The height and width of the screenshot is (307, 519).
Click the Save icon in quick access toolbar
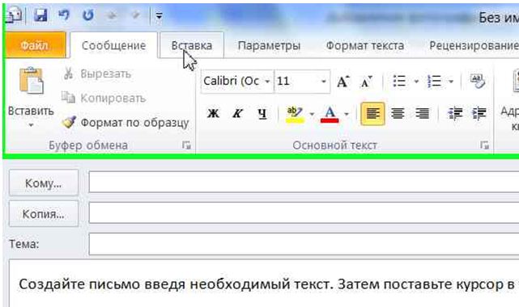(40, 15)
